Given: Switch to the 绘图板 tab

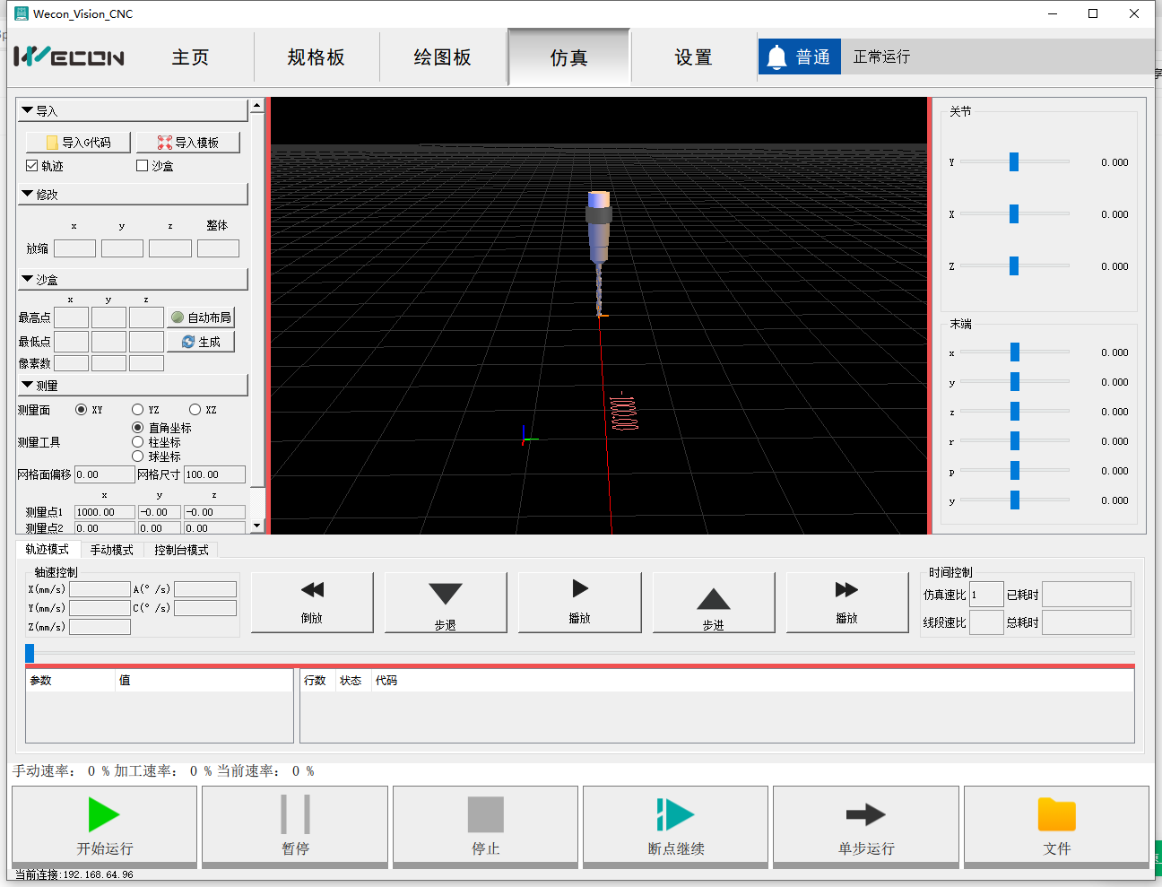Looking at the screenshot, I should click(442, 57).
